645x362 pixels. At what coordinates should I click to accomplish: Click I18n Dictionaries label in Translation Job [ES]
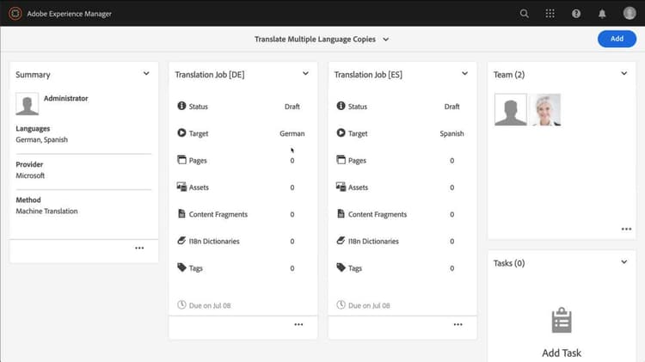[x=373, y=241]
